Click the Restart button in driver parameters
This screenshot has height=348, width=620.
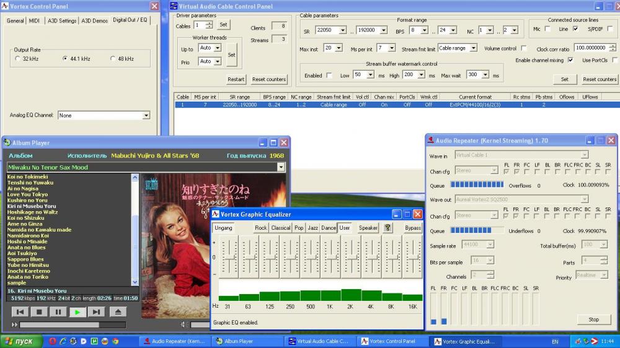(236, 79)
